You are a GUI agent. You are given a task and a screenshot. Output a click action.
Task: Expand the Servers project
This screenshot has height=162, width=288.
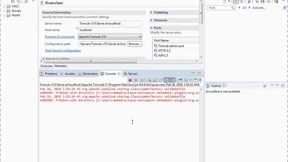[x=4, y=11]
